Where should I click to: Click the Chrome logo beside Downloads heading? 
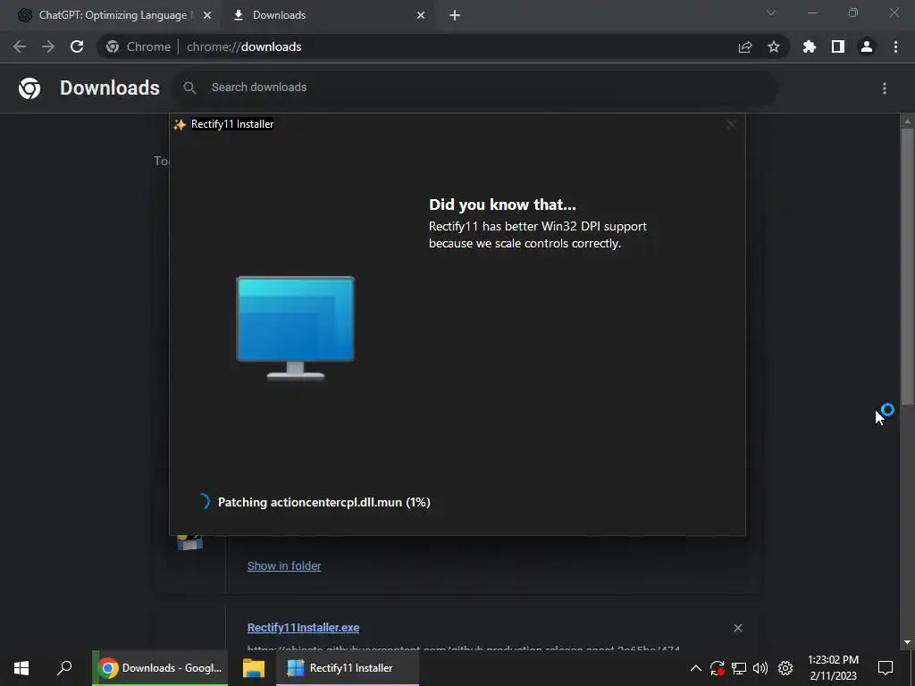pyautogui.click(x=29, y=88)
